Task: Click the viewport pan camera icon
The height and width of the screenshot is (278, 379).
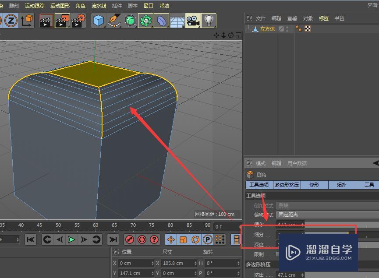Action: [x=216, y=35]
